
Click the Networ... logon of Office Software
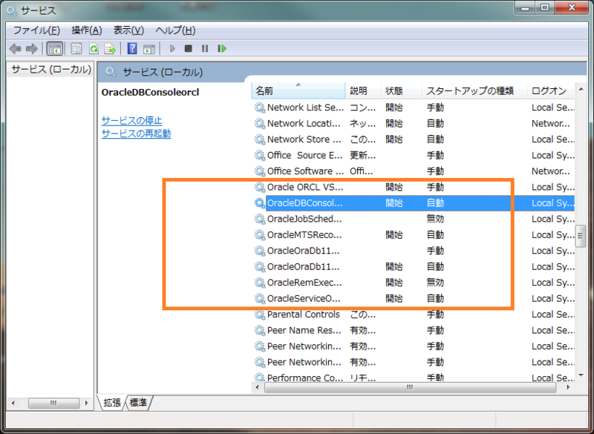click(550, 171)
